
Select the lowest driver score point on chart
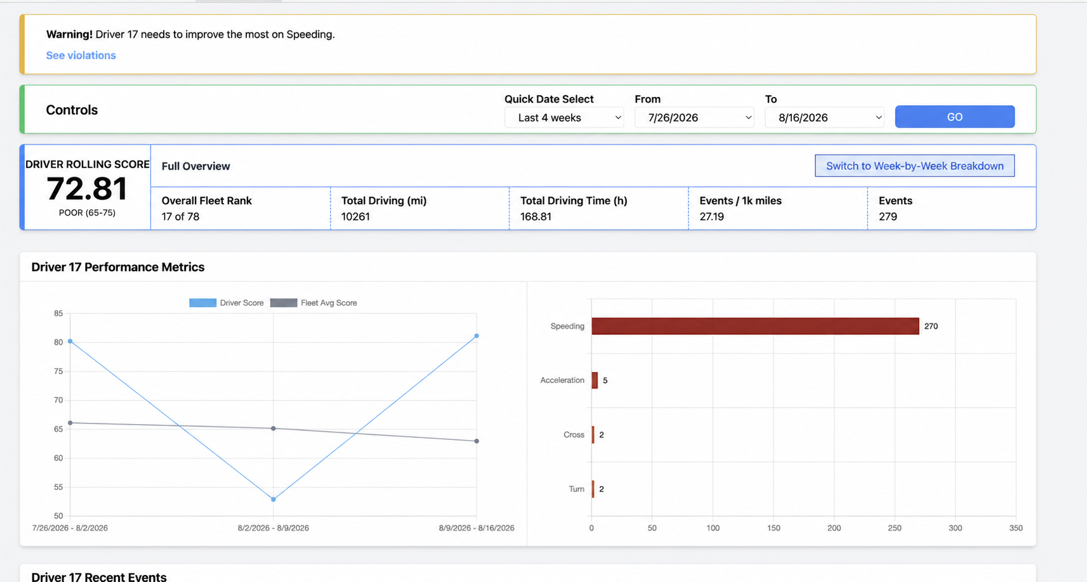(273, 500)
